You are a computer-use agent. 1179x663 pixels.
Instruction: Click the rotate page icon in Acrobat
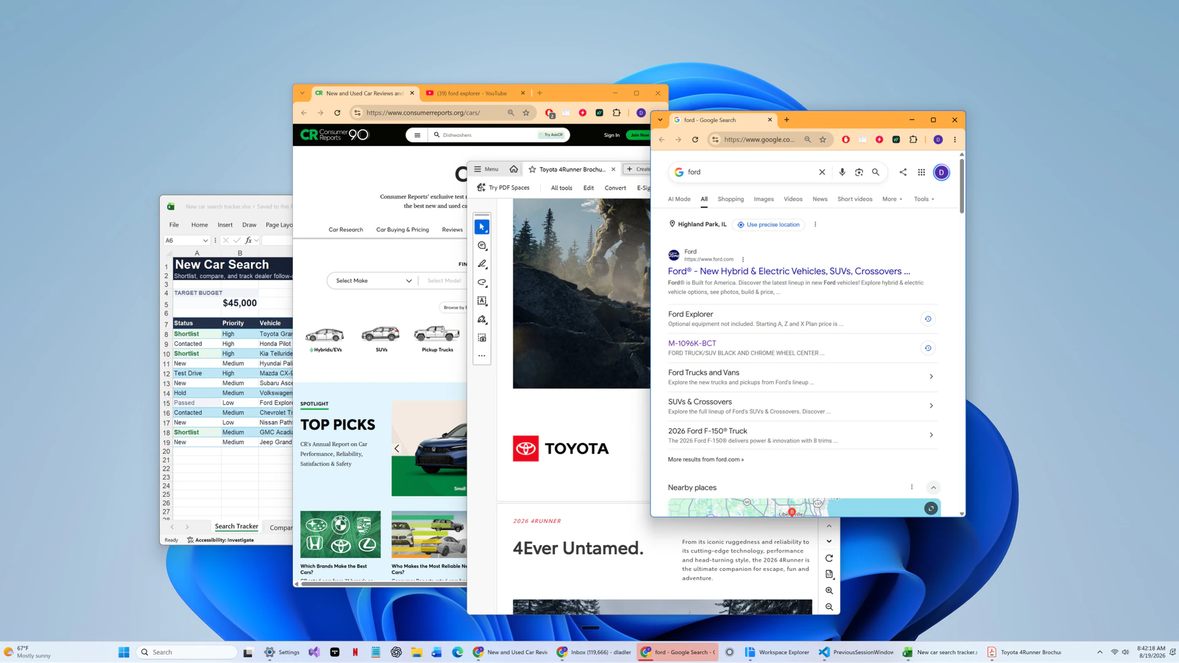[x=829, y=558]
